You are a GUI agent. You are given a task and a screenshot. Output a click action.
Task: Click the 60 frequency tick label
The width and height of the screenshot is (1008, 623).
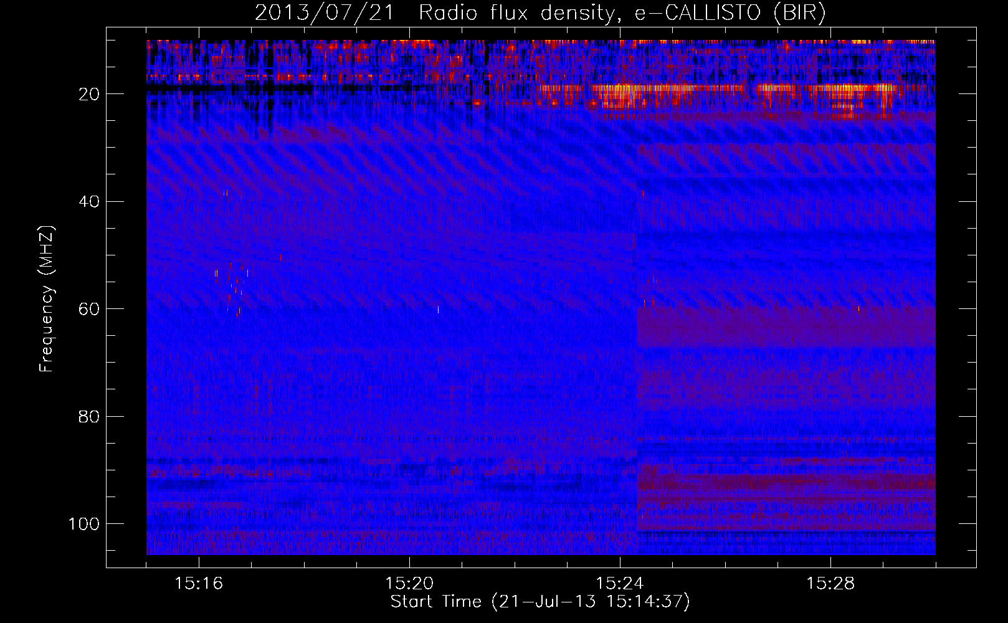click(x=89, y=309)
